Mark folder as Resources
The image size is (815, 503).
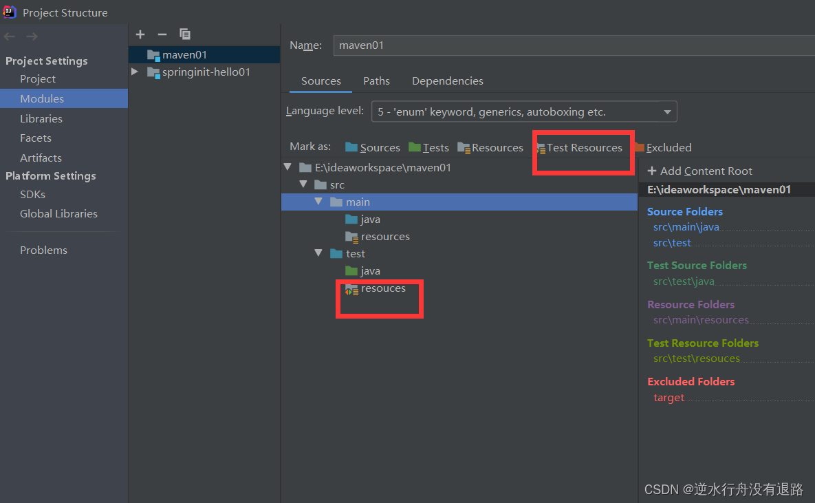coord(490,148)
